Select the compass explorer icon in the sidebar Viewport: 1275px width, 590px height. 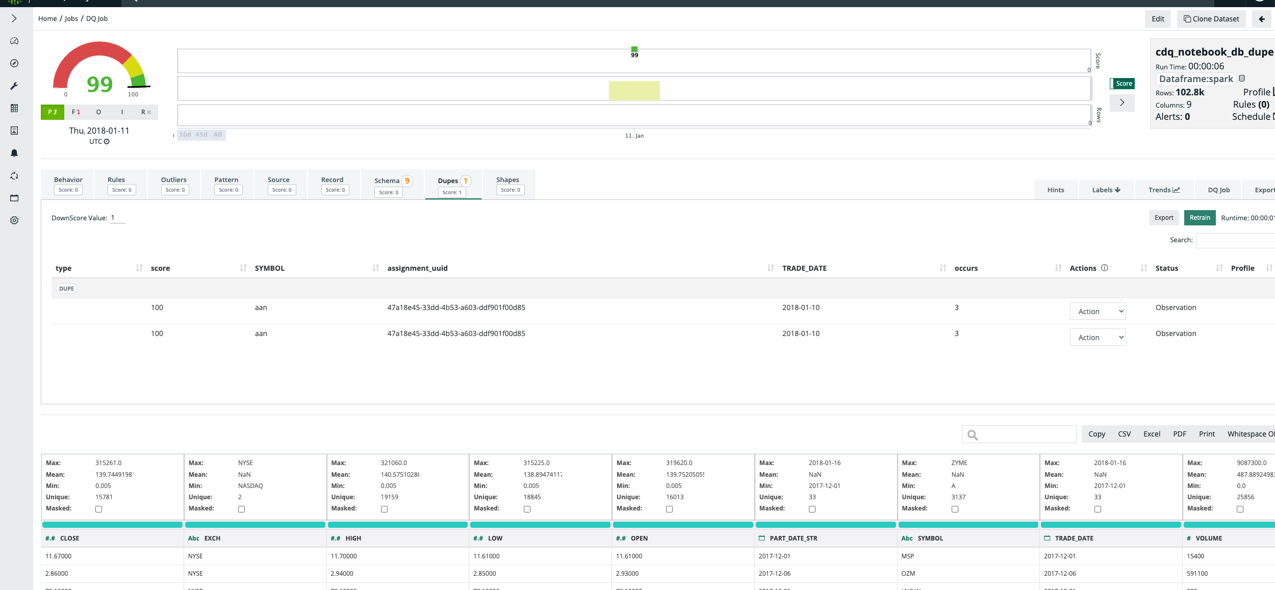[14, 63]
